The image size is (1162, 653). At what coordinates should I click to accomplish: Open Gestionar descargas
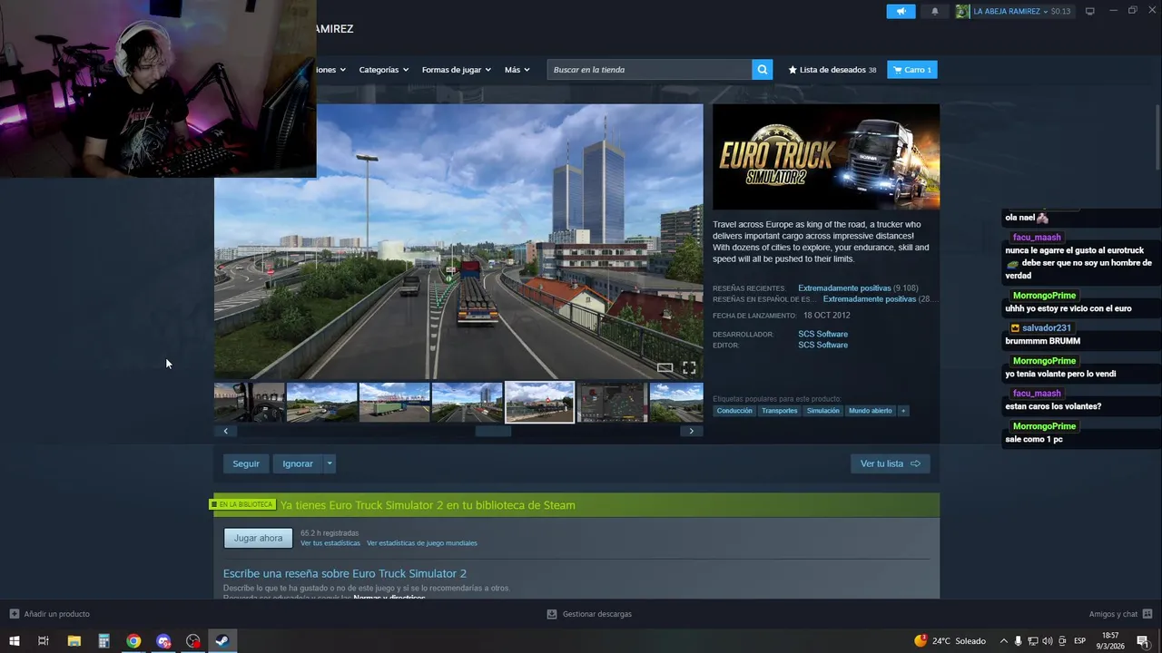tap(589, 614)
